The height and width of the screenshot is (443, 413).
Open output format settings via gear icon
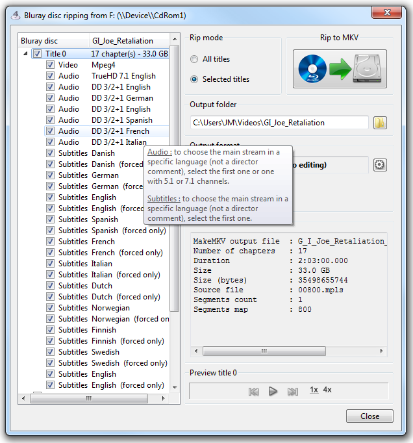click(x=380, y=165)
